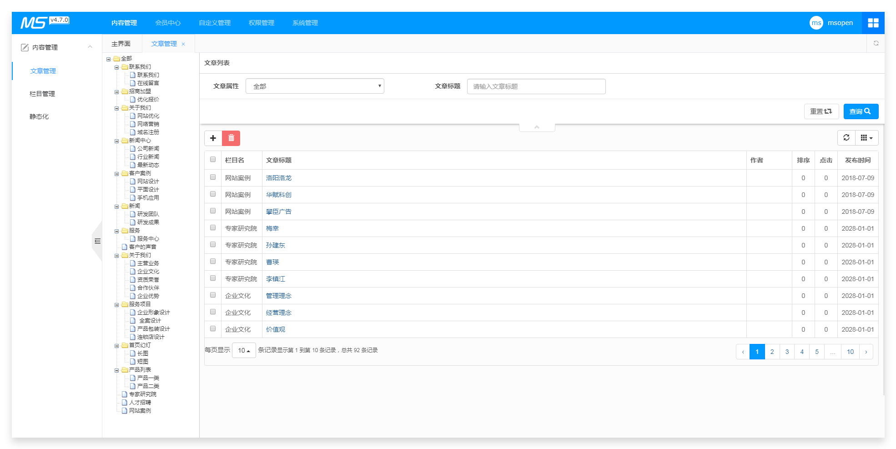Open the column visibility grid dropdown
The width and height of the screenshot is (896, 449).
[x=866, y=137]
